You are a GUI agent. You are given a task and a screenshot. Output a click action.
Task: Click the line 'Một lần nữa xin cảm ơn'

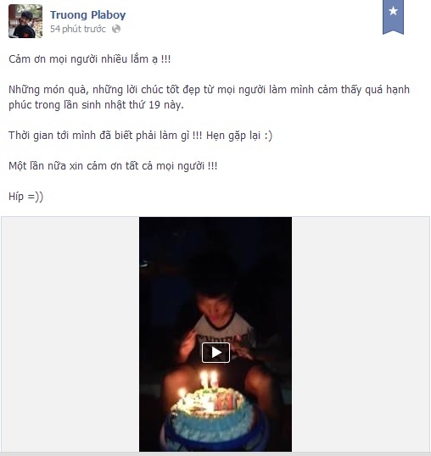point(113,166)
